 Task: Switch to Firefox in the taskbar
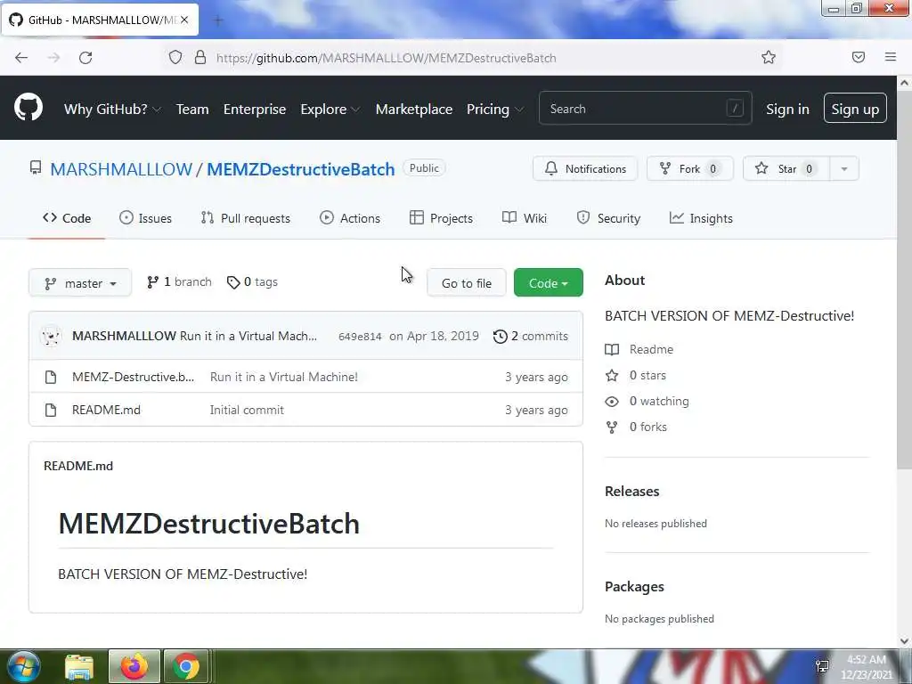point(134,666)
